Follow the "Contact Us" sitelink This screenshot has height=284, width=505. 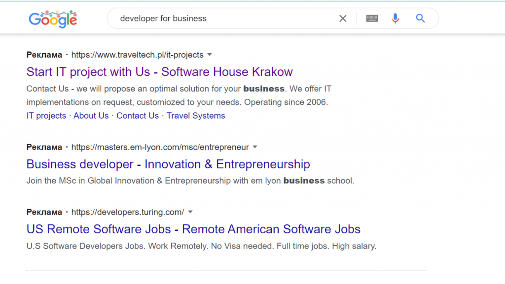pos(138,116)
